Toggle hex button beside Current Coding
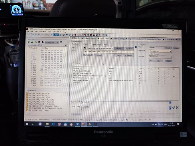Screen dimensions: 195x146 tap(170, 108)
